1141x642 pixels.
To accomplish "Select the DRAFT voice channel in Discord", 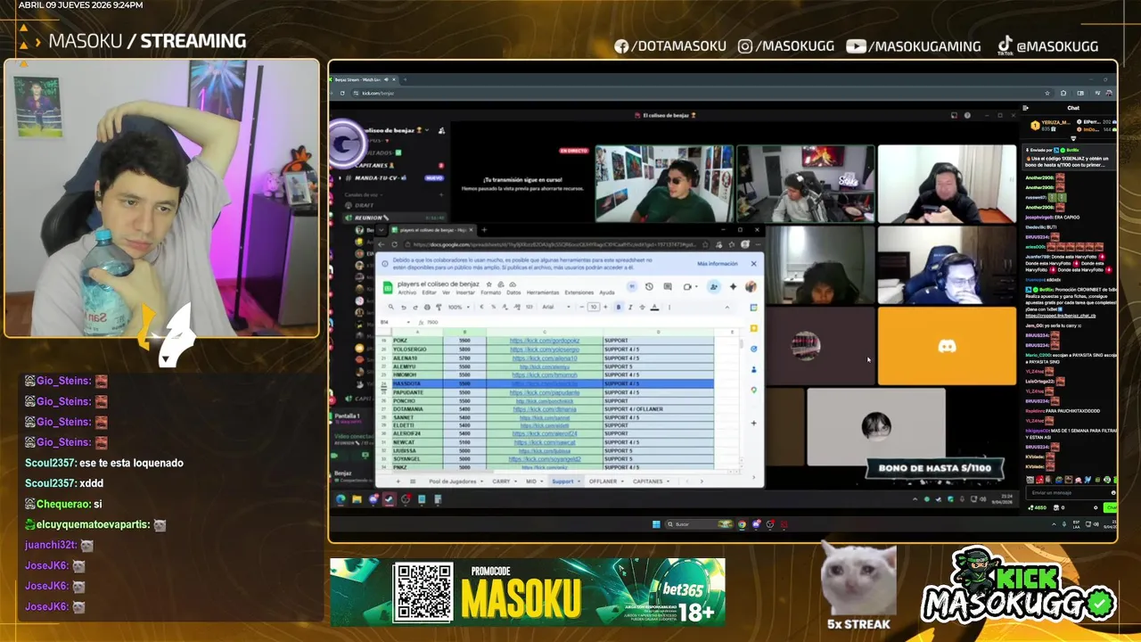I will [359, 205].
